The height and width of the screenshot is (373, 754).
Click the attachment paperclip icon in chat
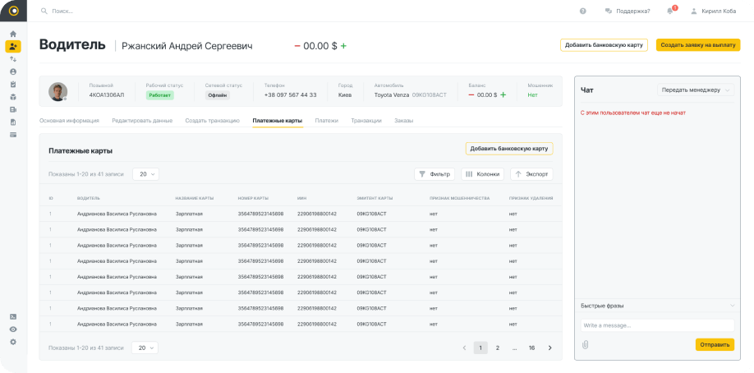pos(586,344)
